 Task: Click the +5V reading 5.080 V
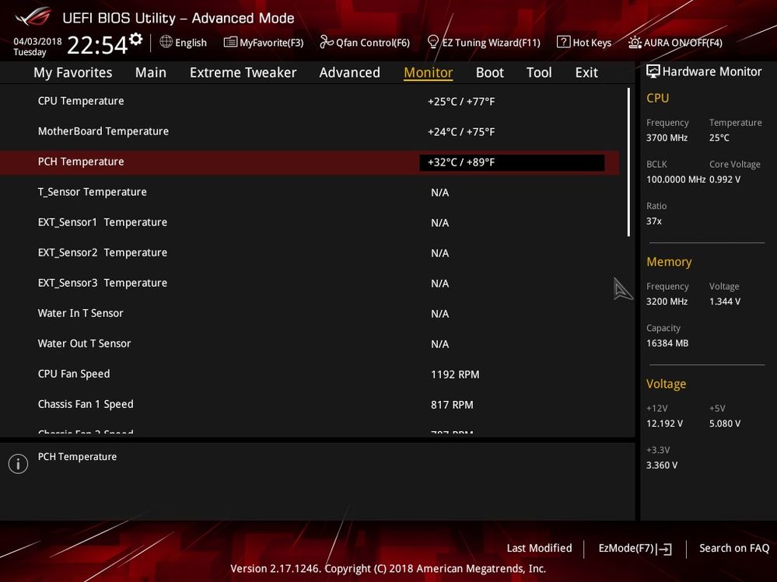coord(725,423)
